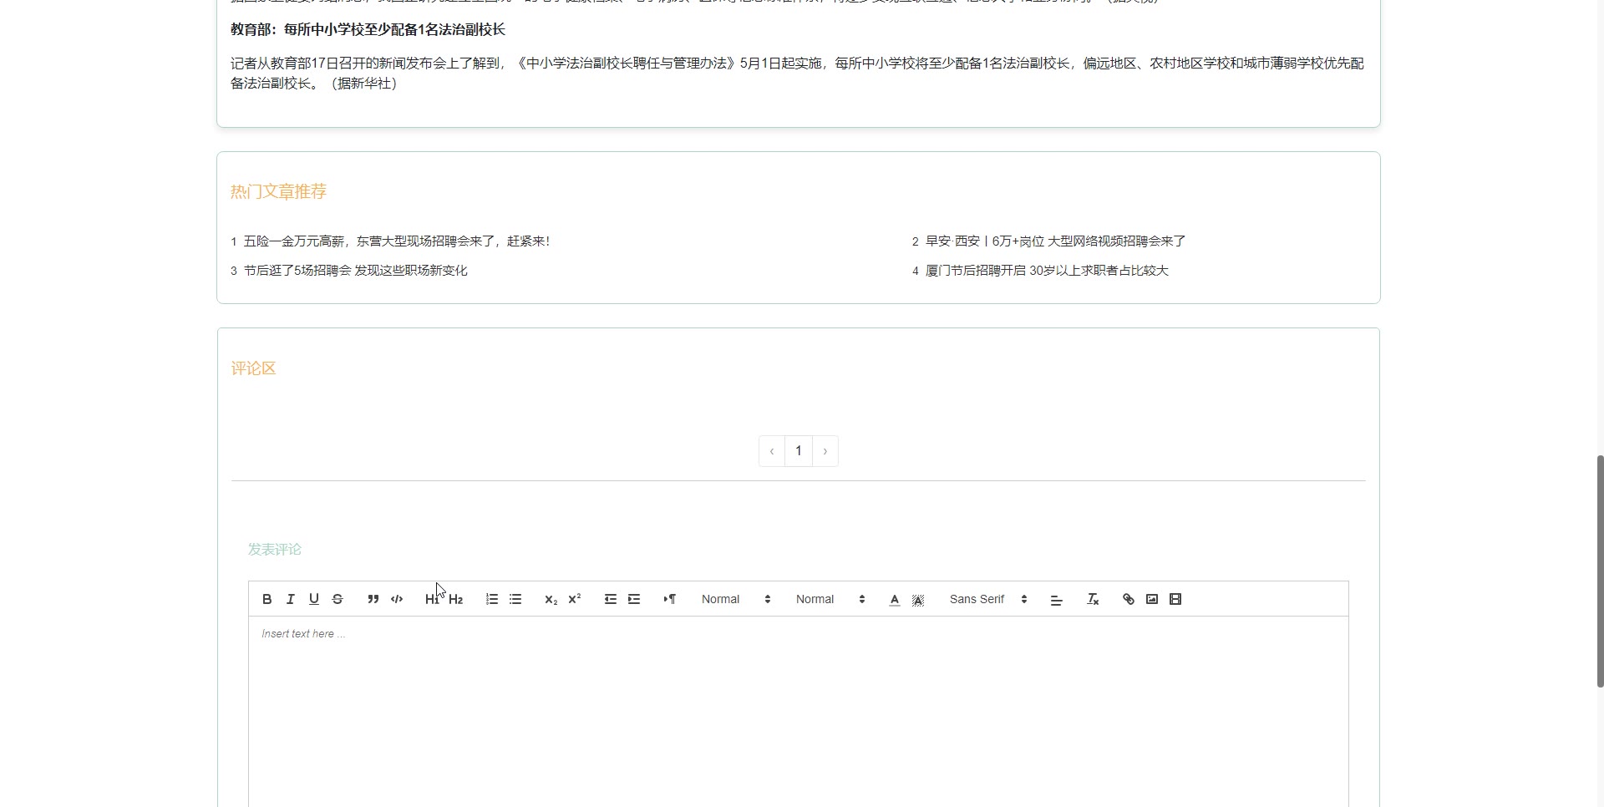The height and width of the screenshot is (807, 1604).
Task: Apply strikethrough formatting to comment text
Action: (338, 599)
